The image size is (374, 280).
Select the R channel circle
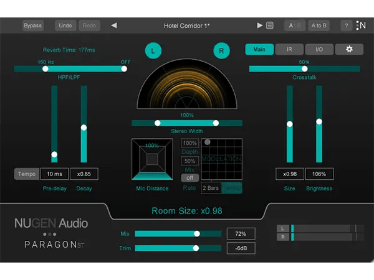click(221, 51)
